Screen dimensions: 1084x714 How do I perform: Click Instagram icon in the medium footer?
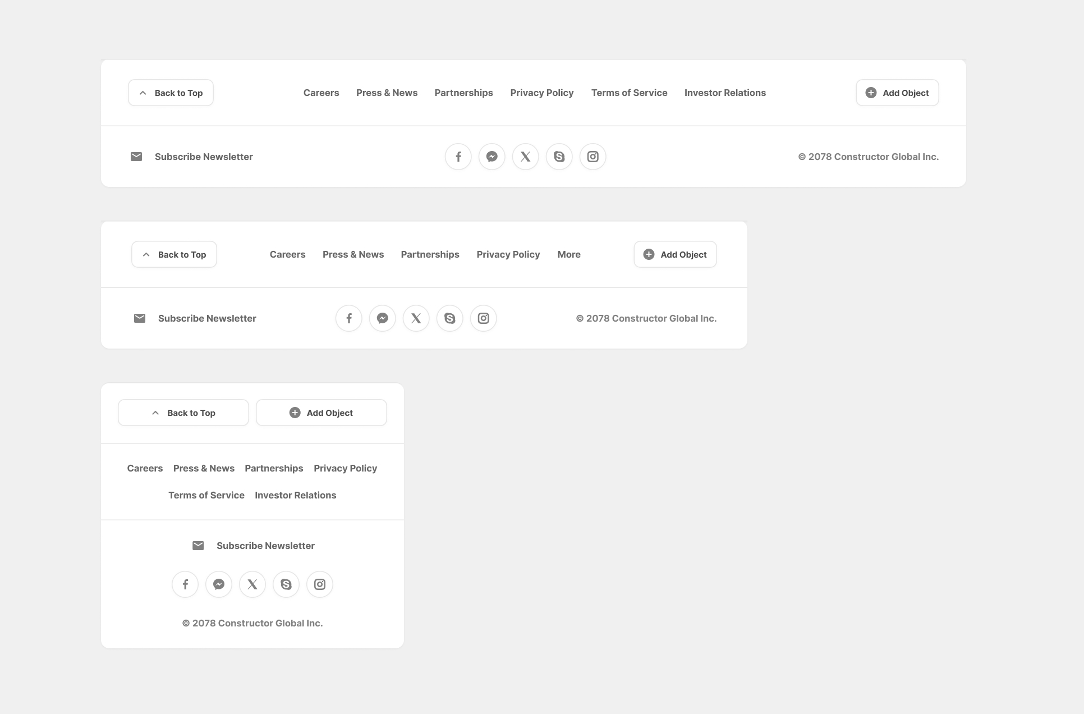[x=484, y=318]
